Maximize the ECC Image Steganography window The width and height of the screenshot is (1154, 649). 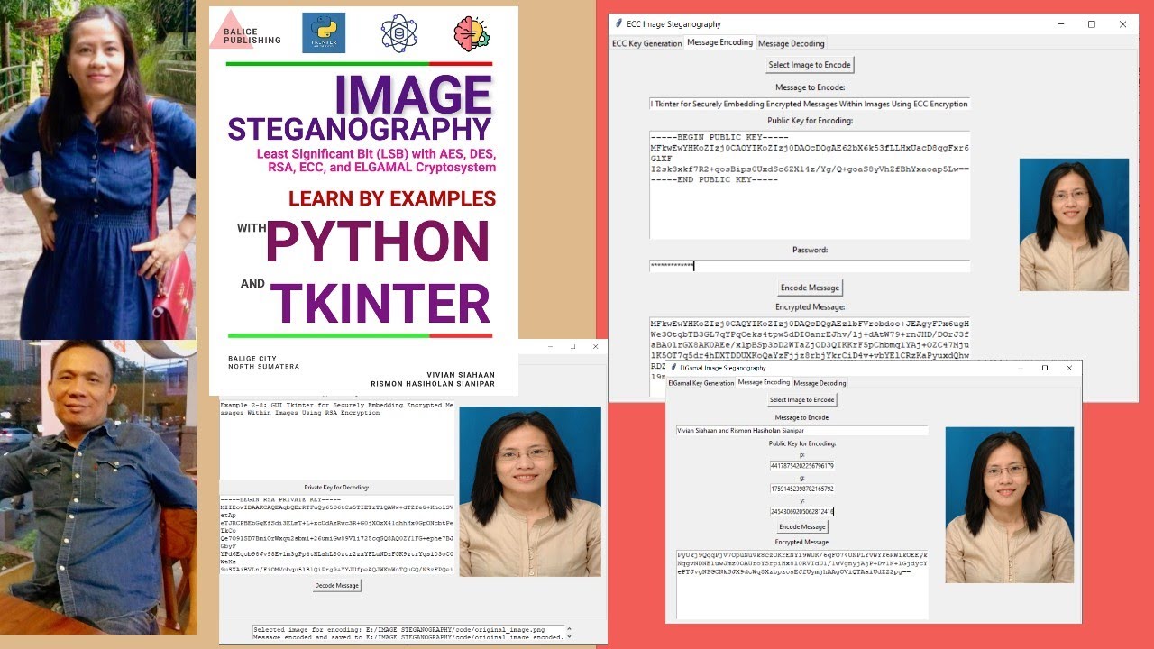[1092, 24]
